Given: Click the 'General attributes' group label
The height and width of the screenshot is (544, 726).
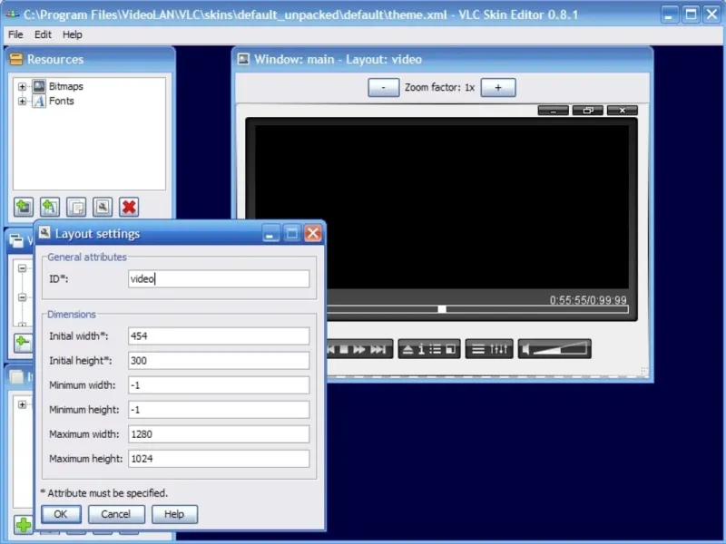Looking at the screenshot, I should (87, 257).
